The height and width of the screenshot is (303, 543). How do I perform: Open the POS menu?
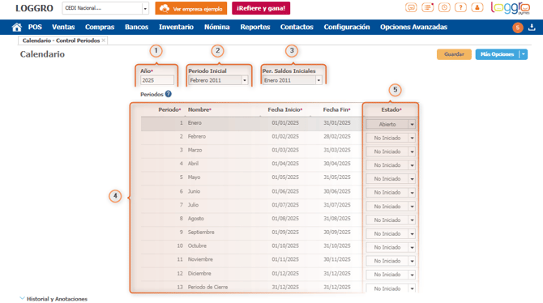(x=35, y=27)
